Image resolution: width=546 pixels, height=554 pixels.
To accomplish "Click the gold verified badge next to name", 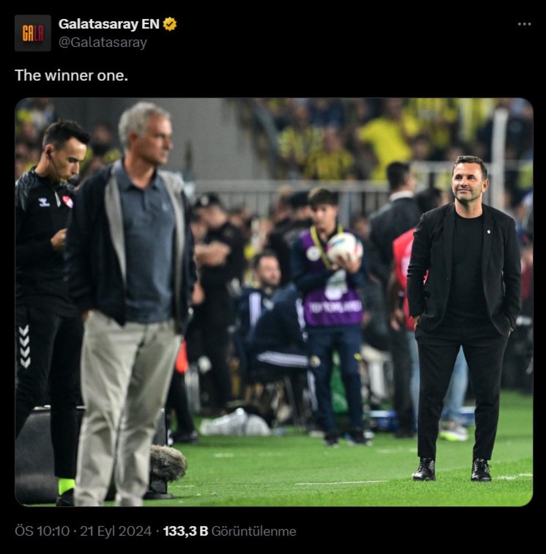I will click(x=170, y=24).
